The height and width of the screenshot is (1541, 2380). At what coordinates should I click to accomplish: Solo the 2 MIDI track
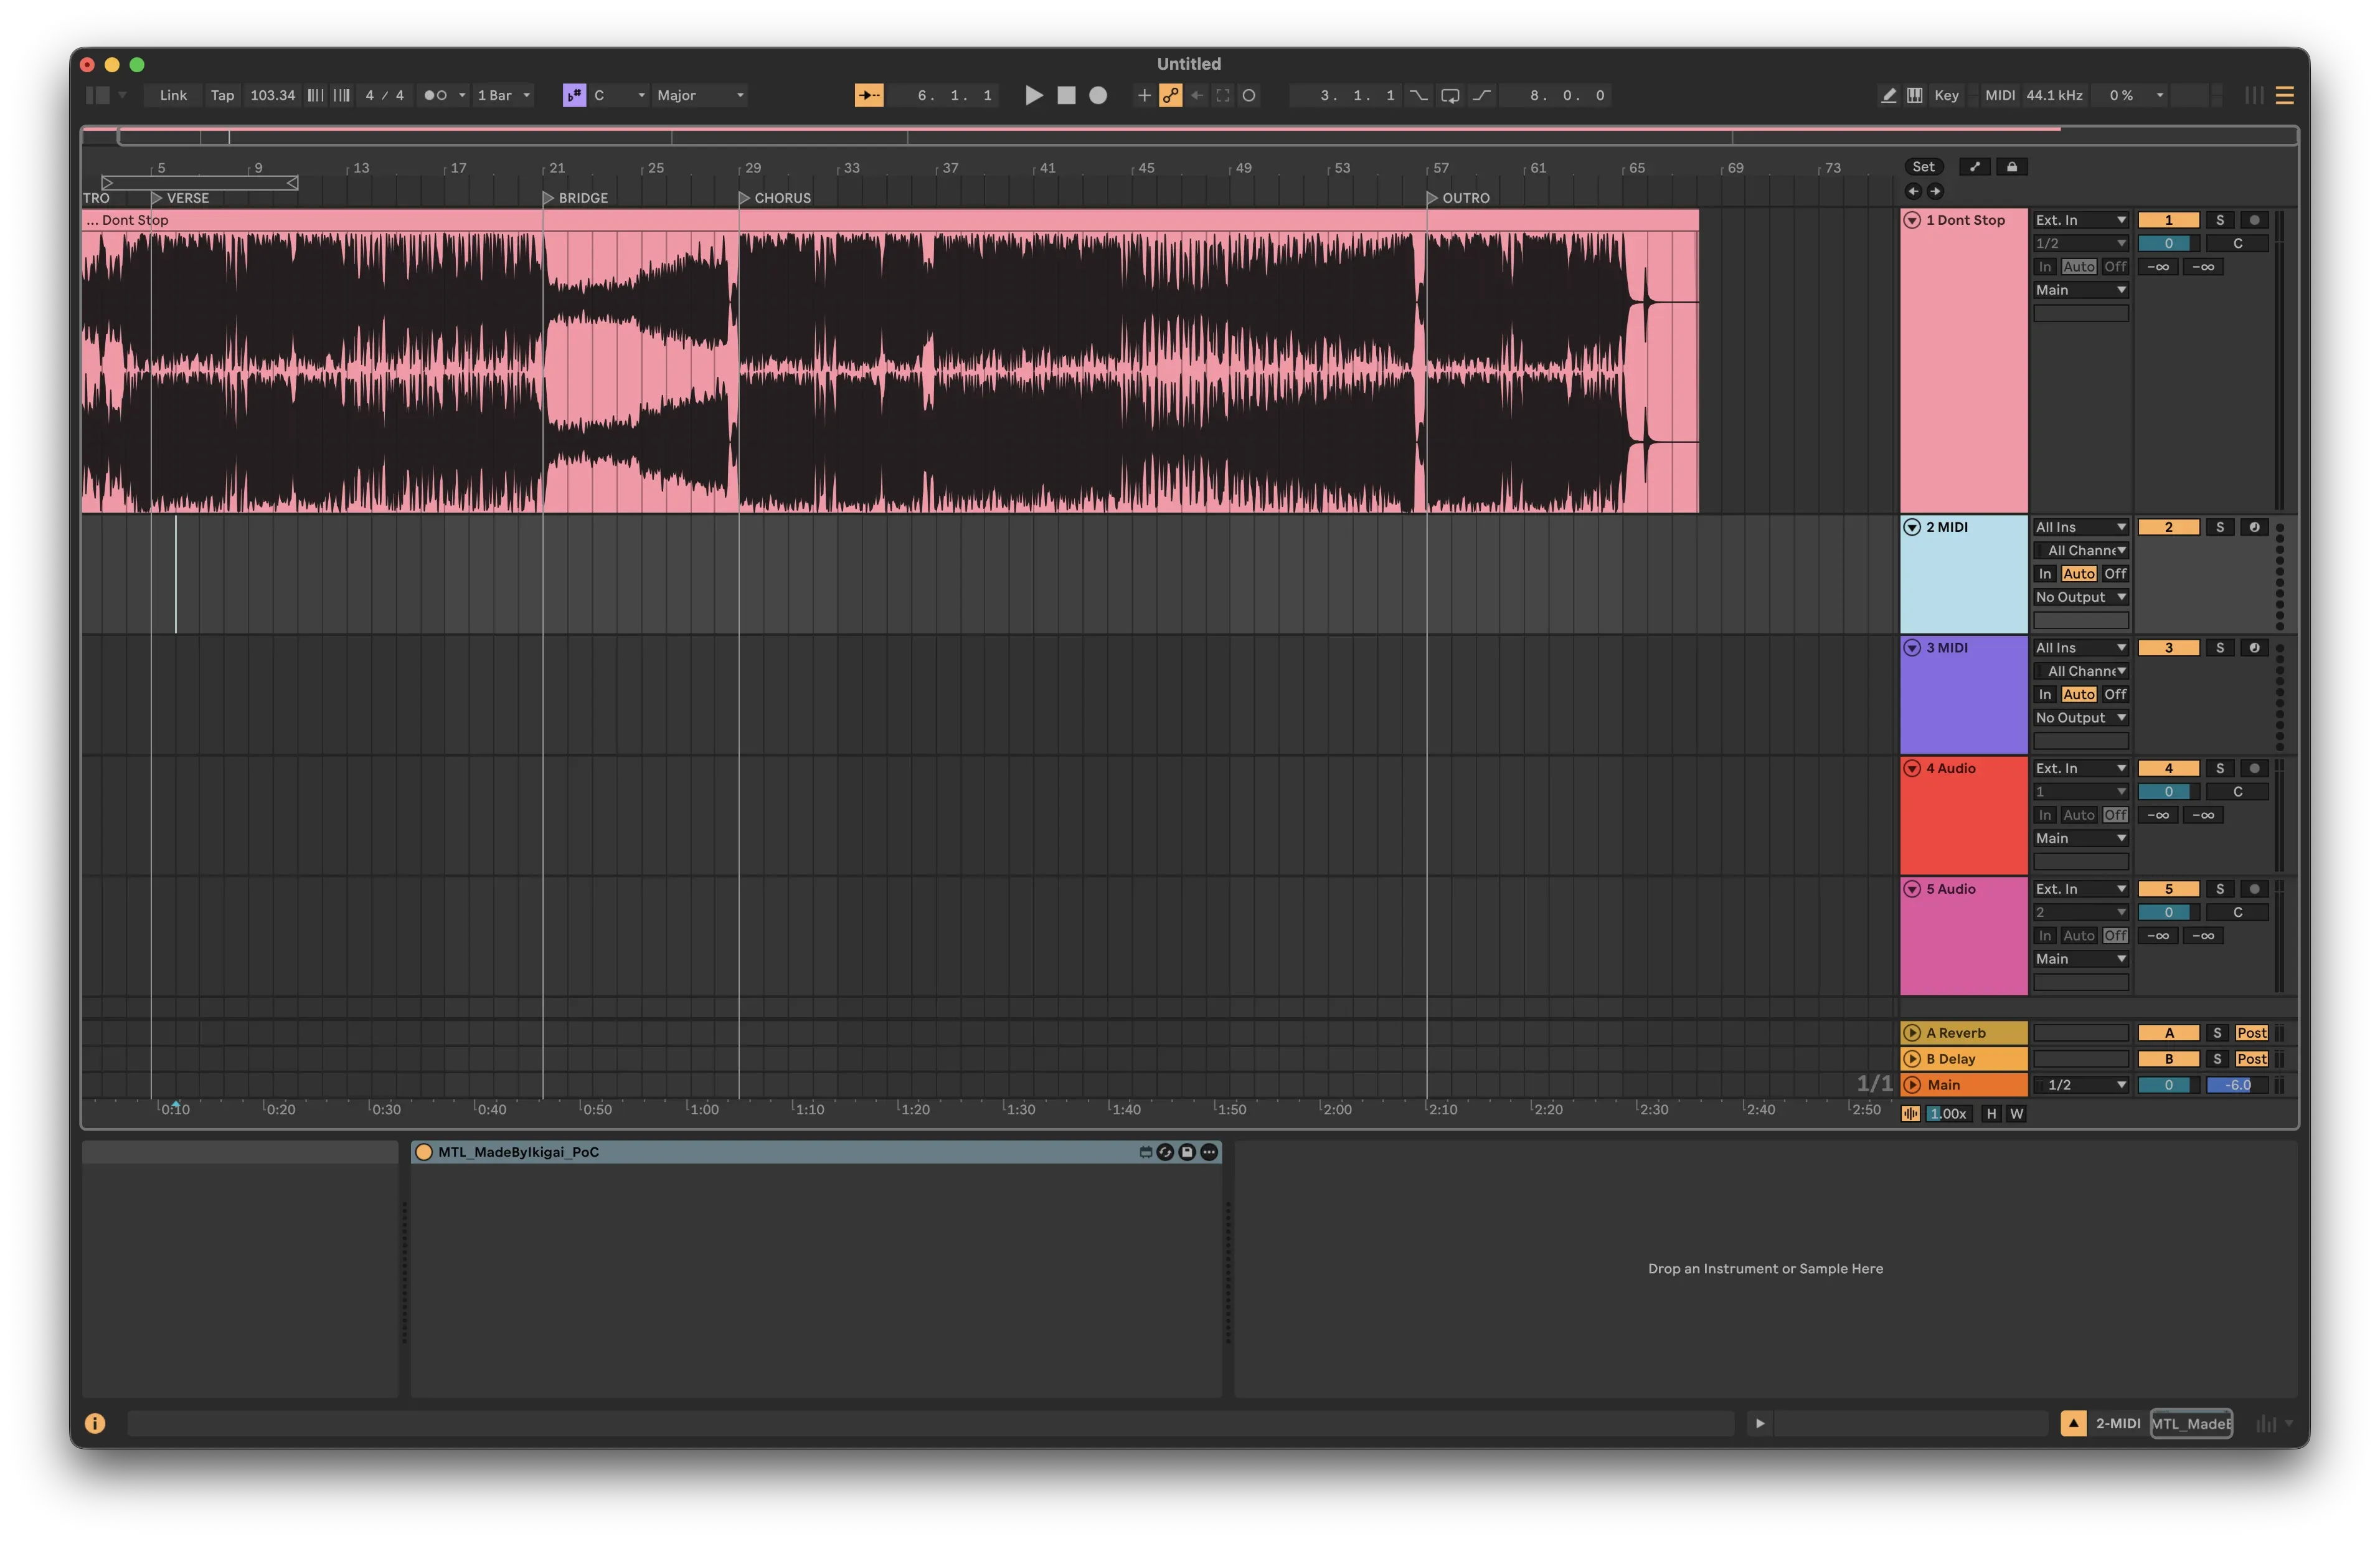point(2219,527)
